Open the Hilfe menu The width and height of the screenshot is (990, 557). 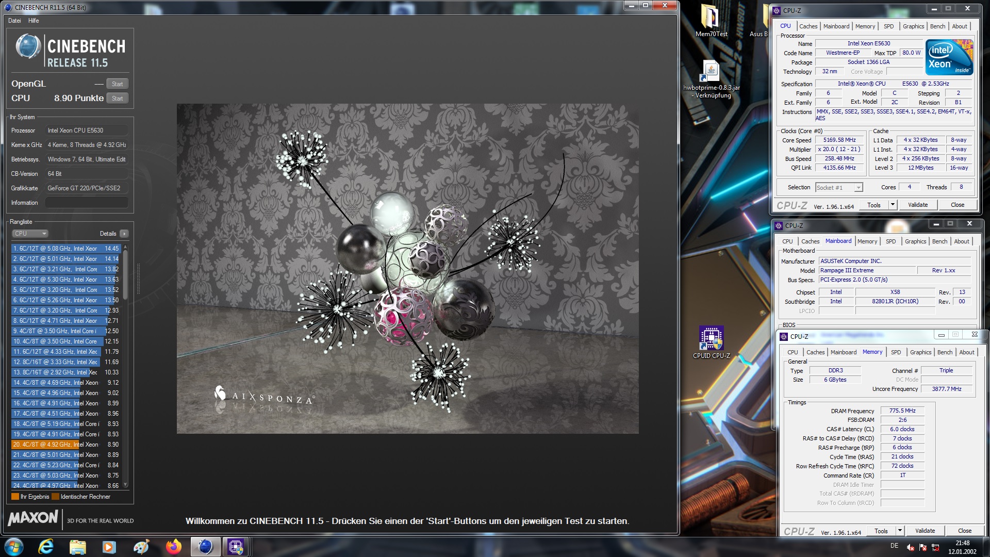click(x=34, y=21)
